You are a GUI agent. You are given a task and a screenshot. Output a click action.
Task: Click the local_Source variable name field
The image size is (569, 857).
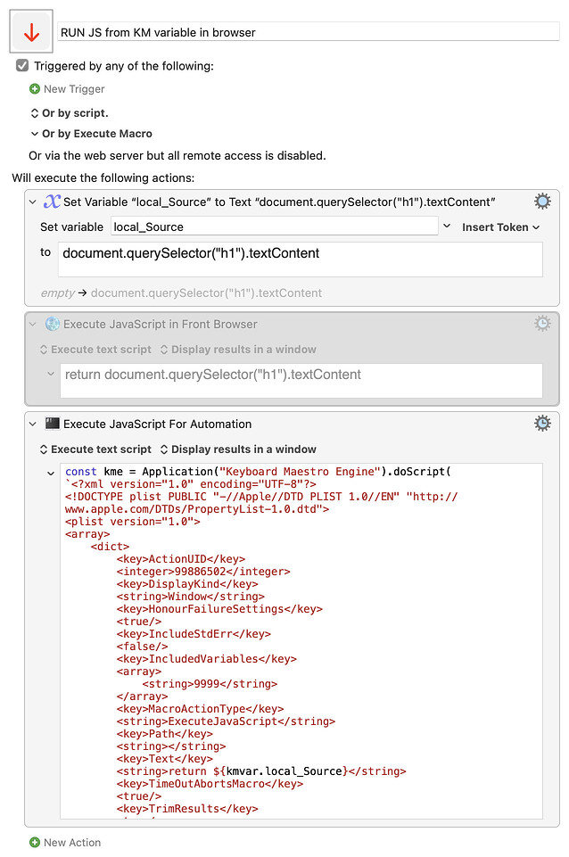275,227
